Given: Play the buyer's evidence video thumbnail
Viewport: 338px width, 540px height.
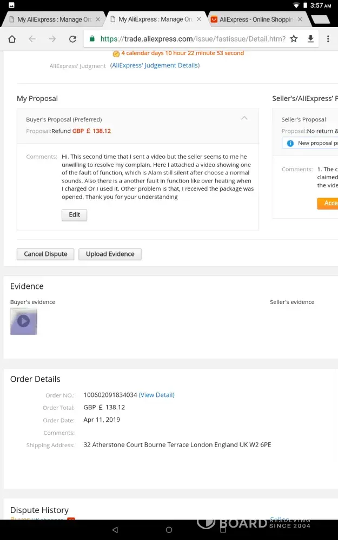Looking at the screenshot, I should [24, 321].
